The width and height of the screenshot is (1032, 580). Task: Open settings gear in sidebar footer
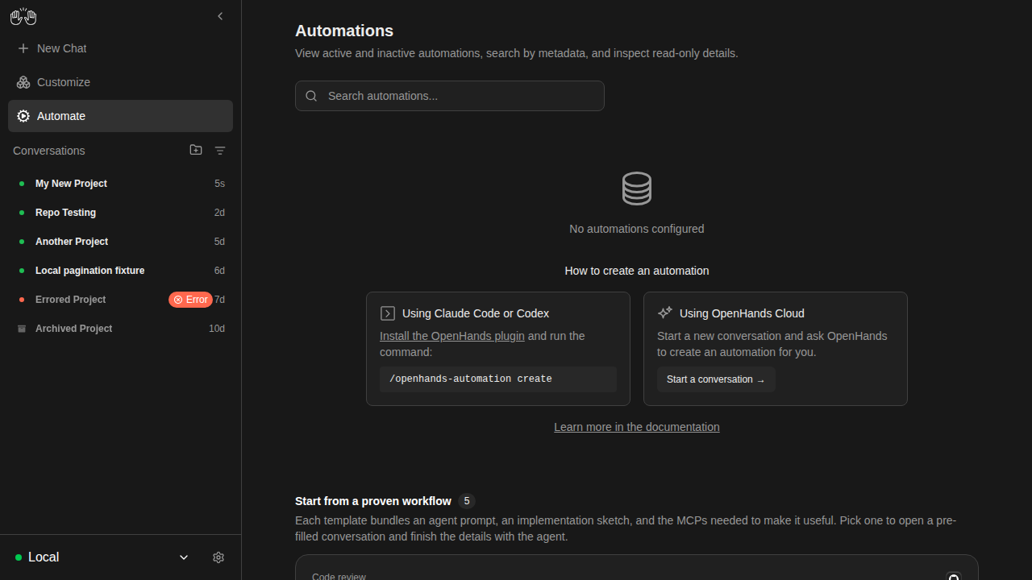coord(218,557)
